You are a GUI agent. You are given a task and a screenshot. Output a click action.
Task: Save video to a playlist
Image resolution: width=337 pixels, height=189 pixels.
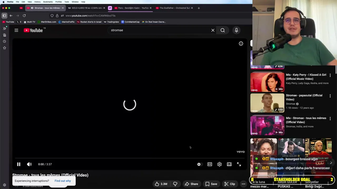[x=211, y=184]
